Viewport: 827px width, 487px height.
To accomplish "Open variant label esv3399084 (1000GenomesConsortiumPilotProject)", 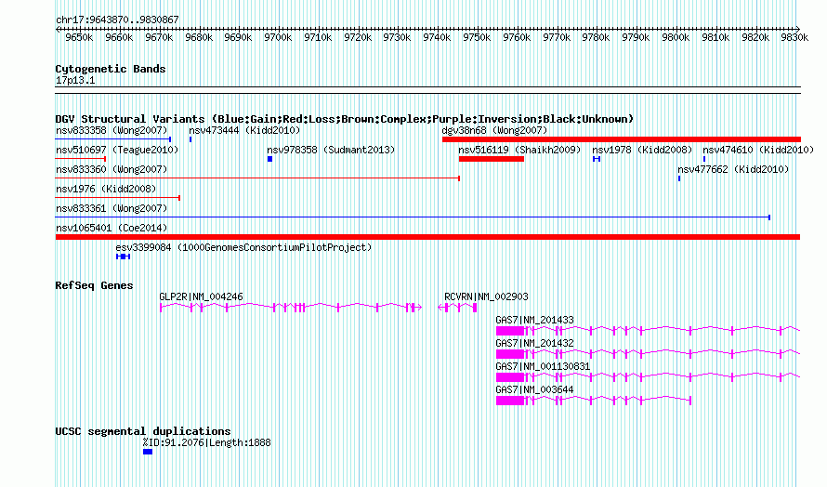I will 243,247.
